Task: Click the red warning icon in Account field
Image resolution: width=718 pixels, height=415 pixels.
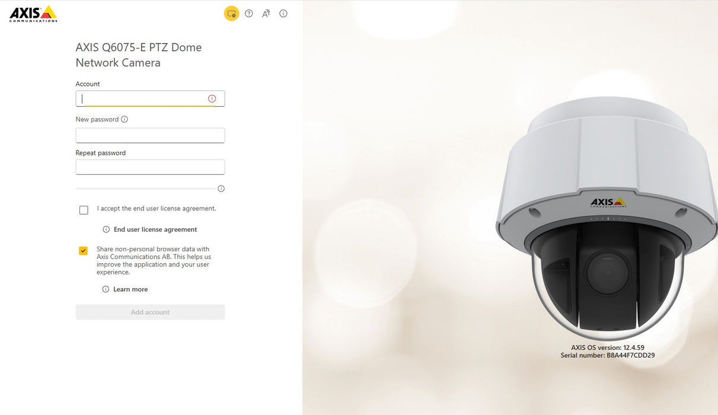Action: [212, 98]
